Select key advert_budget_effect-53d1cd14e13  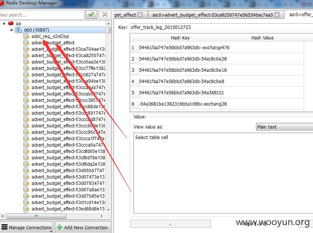click(68, 203)
